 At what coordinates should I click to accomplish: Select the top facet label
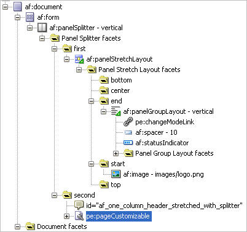click(x=116, y=185)
